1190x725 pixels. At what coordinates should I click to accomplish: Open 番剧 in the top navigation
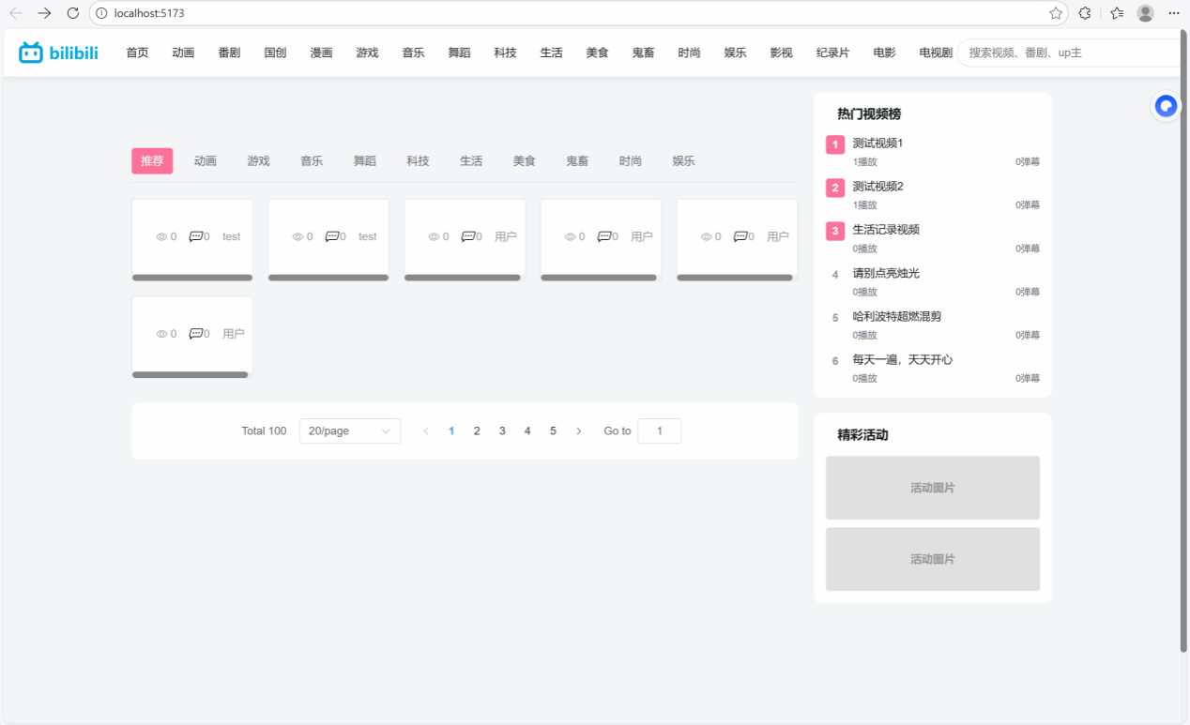pos(229,53)
